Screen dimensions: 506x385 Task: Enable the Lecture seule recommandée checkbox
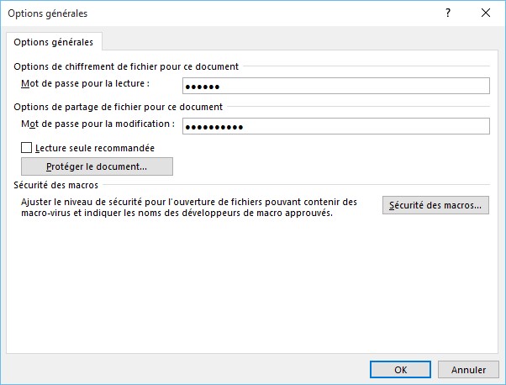27,147
